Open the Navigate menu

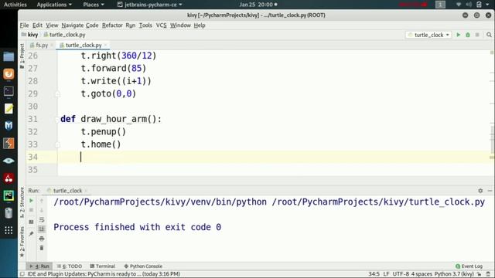[72, 25]
